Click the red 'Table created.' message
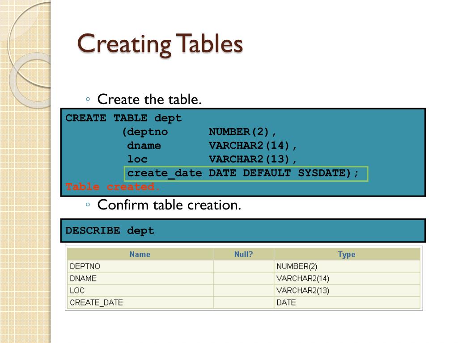 (113, 187)
